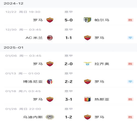Click the Bologna club crest
The height and width of the screenshot is (121, 137).
point(50,81)
